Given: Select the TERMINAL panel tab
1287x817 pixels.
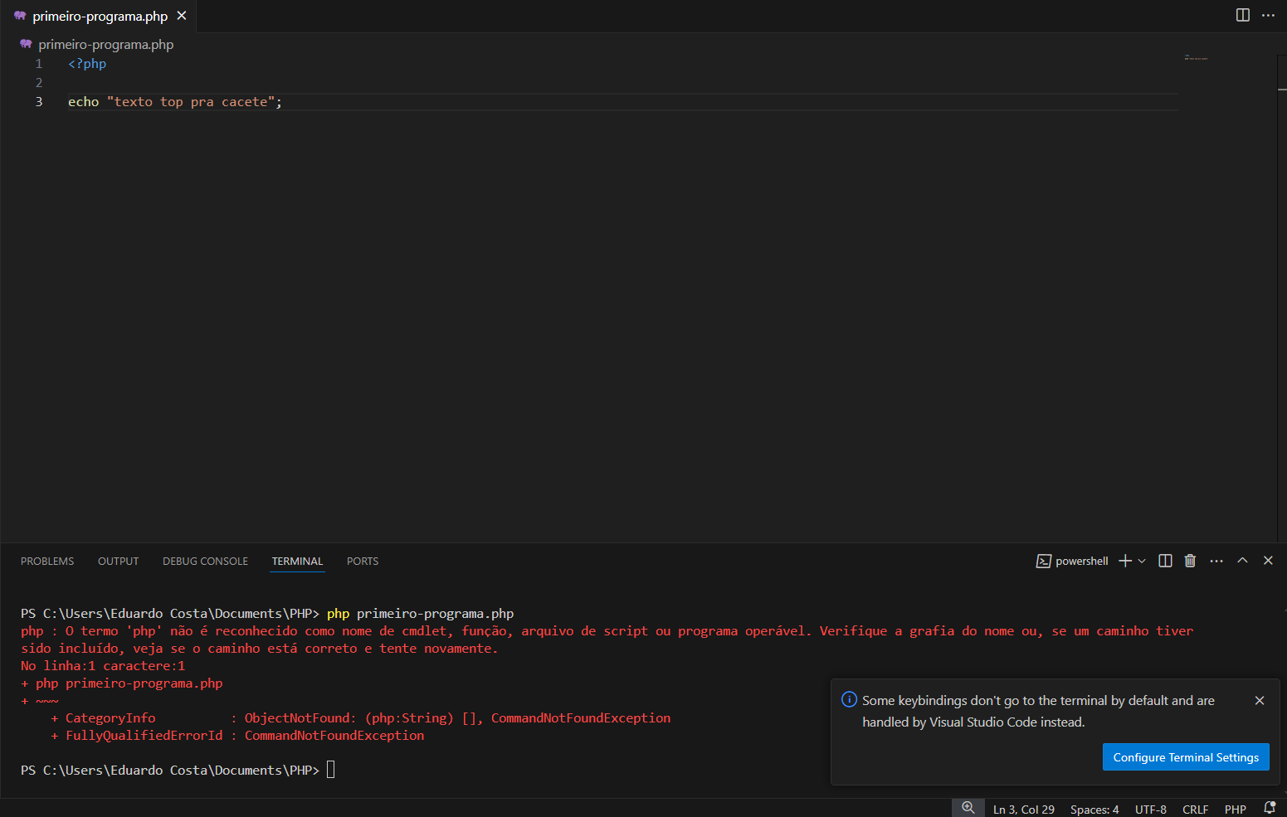Looking at the screenshot, I should [298, 562].
